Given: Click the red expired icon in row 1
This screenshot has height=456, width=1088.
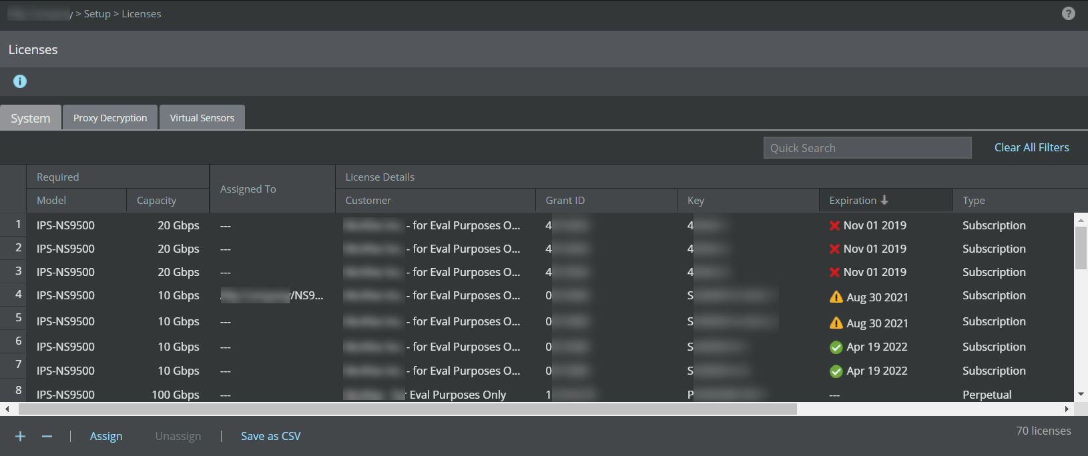Looking at the screenshot, I should coord(834,225).
